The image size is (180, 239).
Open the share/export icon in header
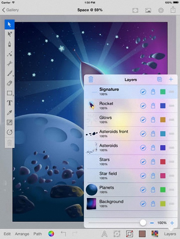173,10
